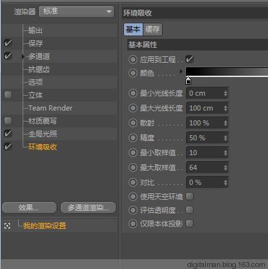The width and height of the screenshot is (268, 269).
Task: Click the 多通道渲染... button
Action: 88,208
